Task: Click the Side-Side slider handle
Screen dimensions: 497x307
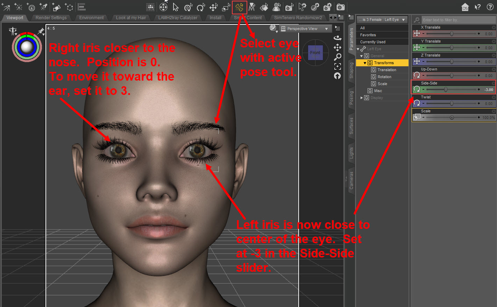Action: [446, 90]
